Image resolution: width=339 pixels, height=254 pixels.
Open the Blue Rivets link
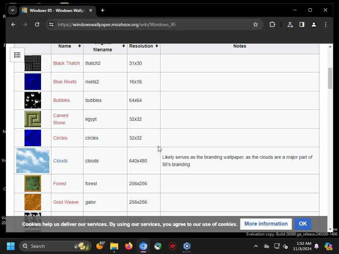click(65, 82)
